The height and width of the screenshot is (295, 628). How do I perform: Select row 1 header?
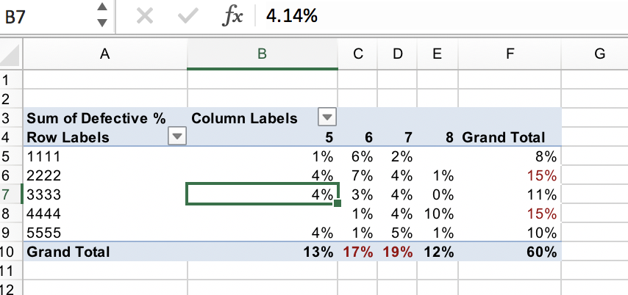[x=11, y=79]
